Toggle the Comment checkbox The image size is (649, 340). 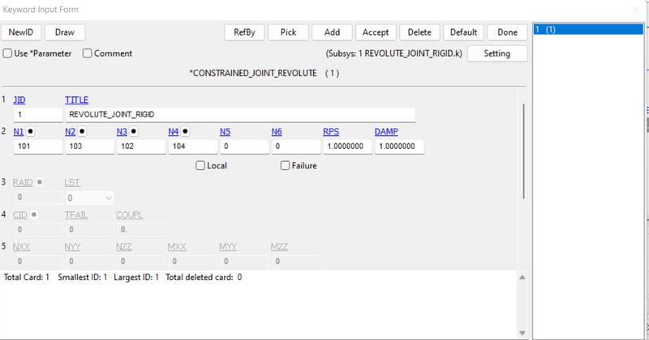click(x=87, y=53)
